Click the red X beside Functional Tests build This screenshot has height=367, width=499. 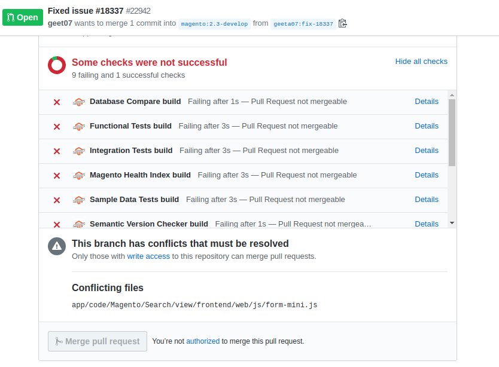[57, 127]
